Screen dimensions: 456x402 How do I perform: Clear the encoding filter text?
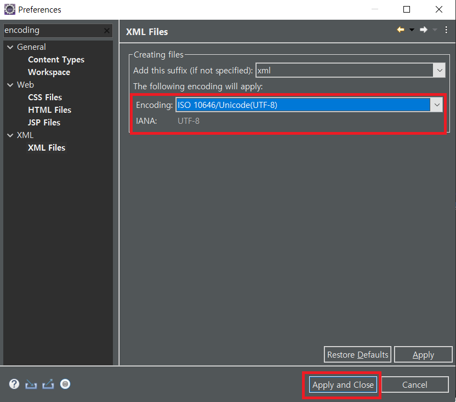(107, 31)
